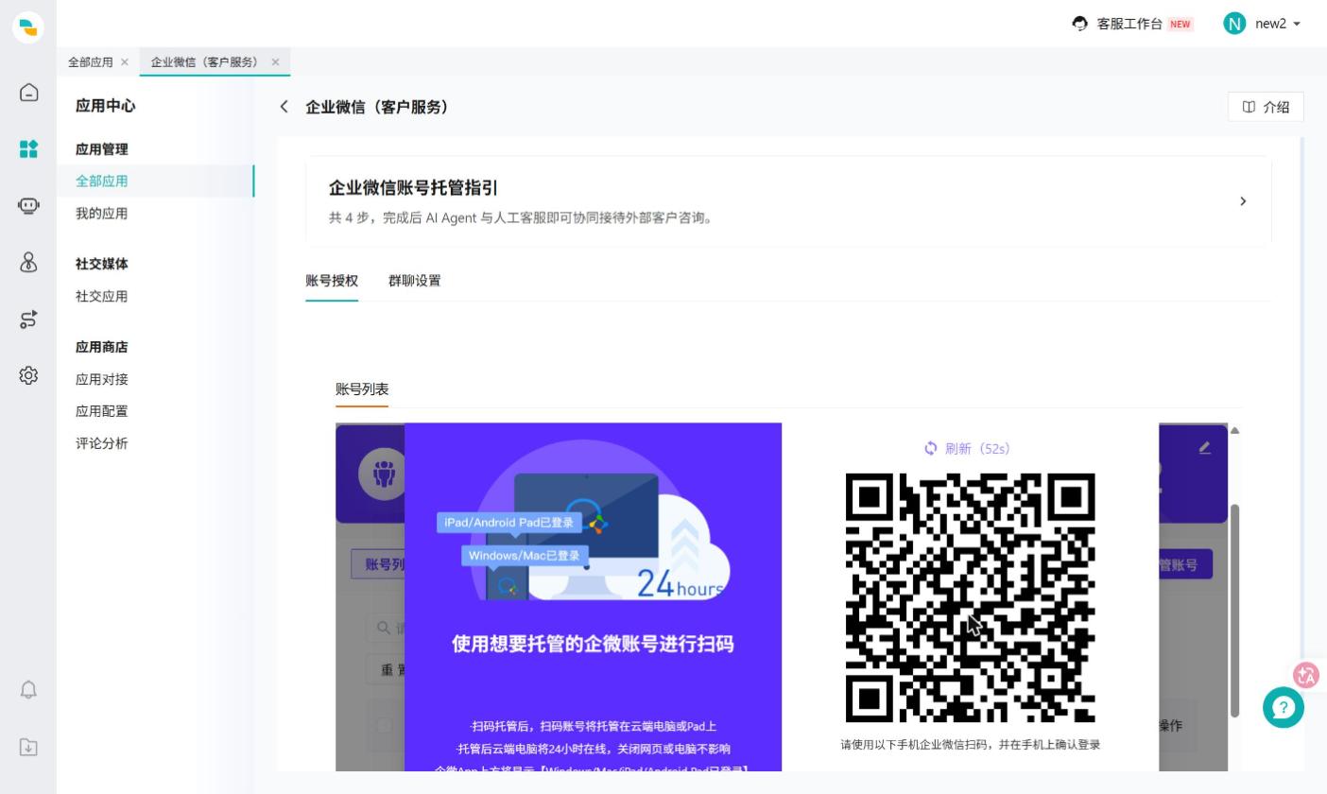1327x794 pixels.
Task: Open 社交应用 in sidebar
Action: coord(102,297)
